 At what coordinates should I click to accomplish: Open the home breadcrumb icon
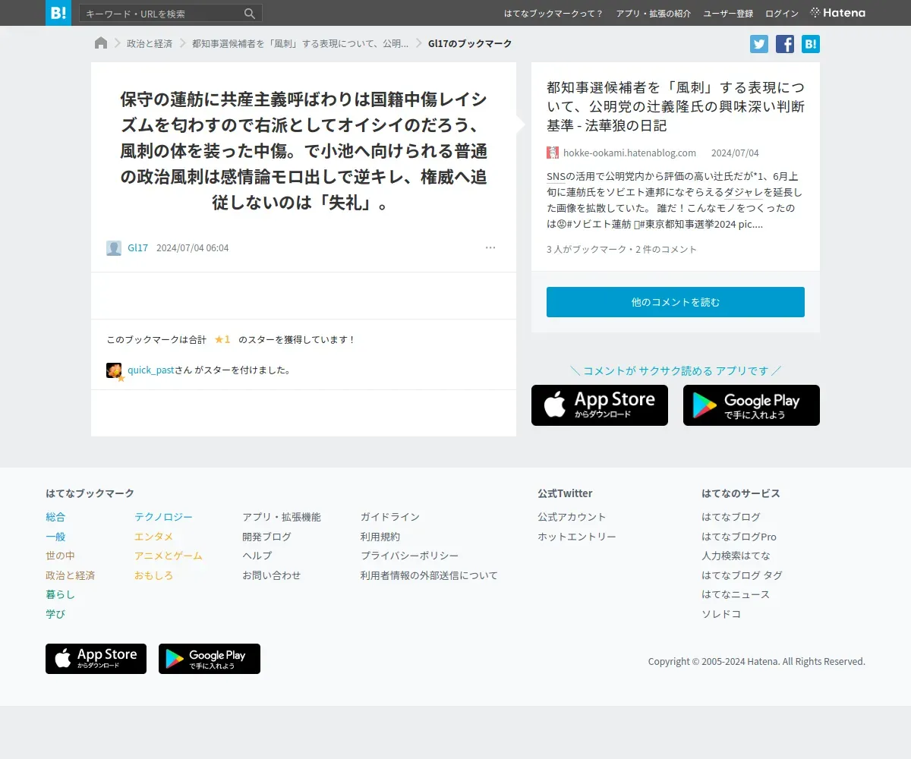coord(101,43)
